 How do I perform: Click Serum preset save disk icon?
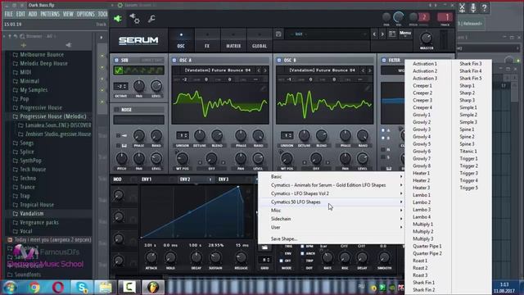point(278,34)
